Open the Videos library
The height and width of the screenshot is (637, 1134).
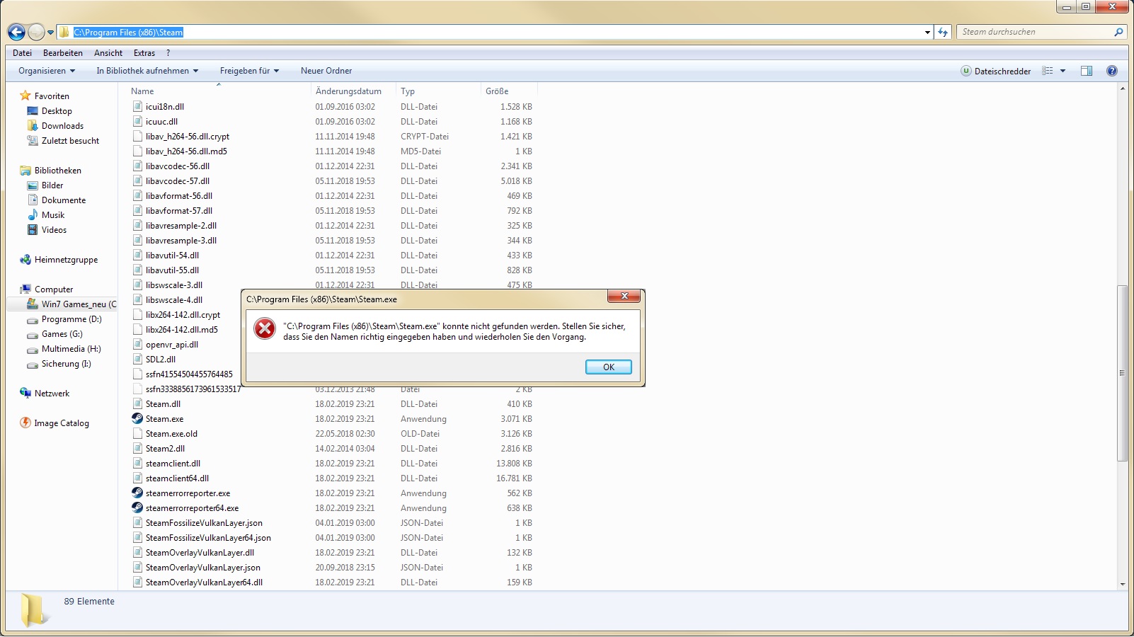54,230
